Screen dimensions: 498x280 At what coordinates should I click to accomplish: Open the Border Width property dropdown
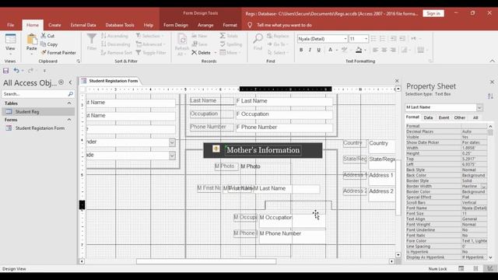[484, 187]
